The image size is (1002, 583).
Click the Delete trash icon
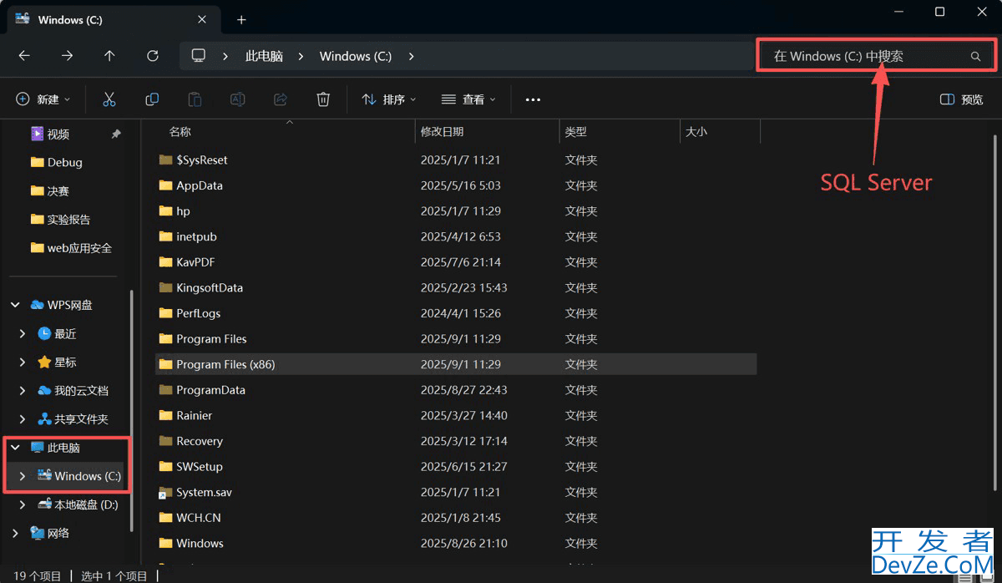click(323, 99)
